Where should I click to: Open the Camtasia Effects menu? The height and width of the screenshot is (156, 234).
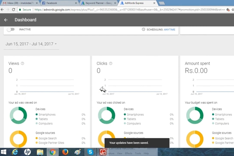pos(128,153)
